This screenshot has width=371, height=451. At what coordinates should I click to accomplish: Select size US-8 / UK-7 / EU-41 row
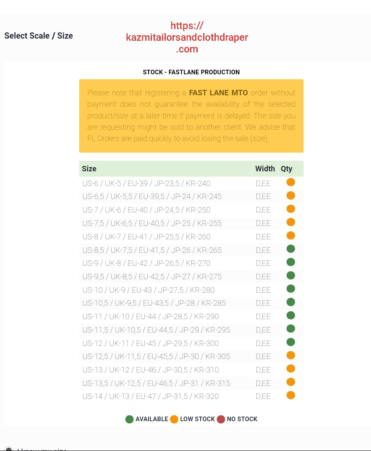[146, 237]
